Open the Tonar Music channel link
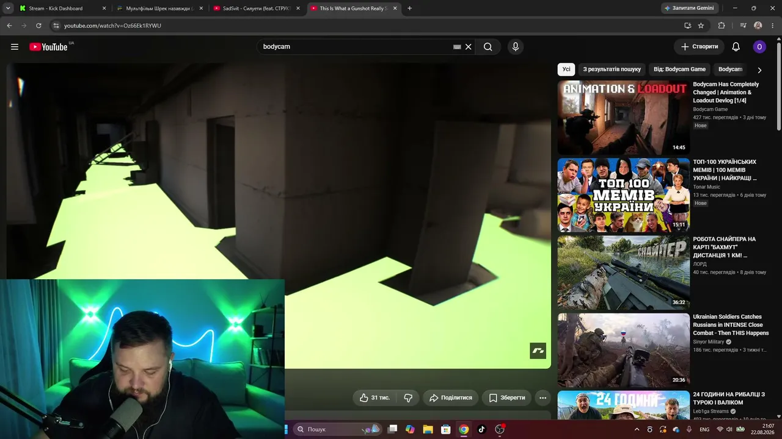782x439 pixels. point(706,187)
